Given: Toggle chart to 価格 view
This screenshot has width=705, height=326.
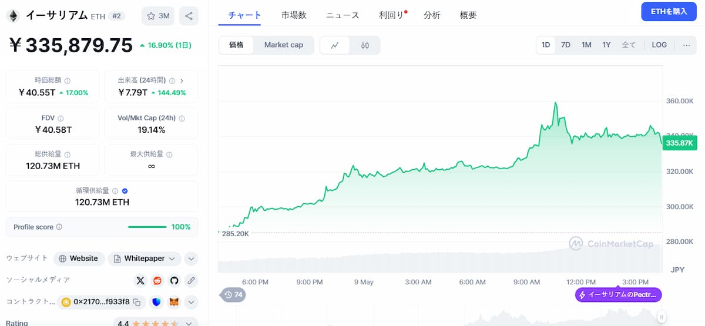Looking at the screenshot, I should tap(236, 45).
